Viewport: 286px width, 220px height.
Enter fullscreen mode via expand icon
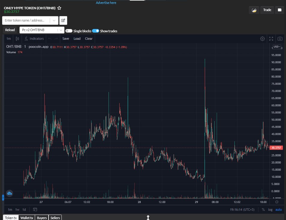[271, 39]
